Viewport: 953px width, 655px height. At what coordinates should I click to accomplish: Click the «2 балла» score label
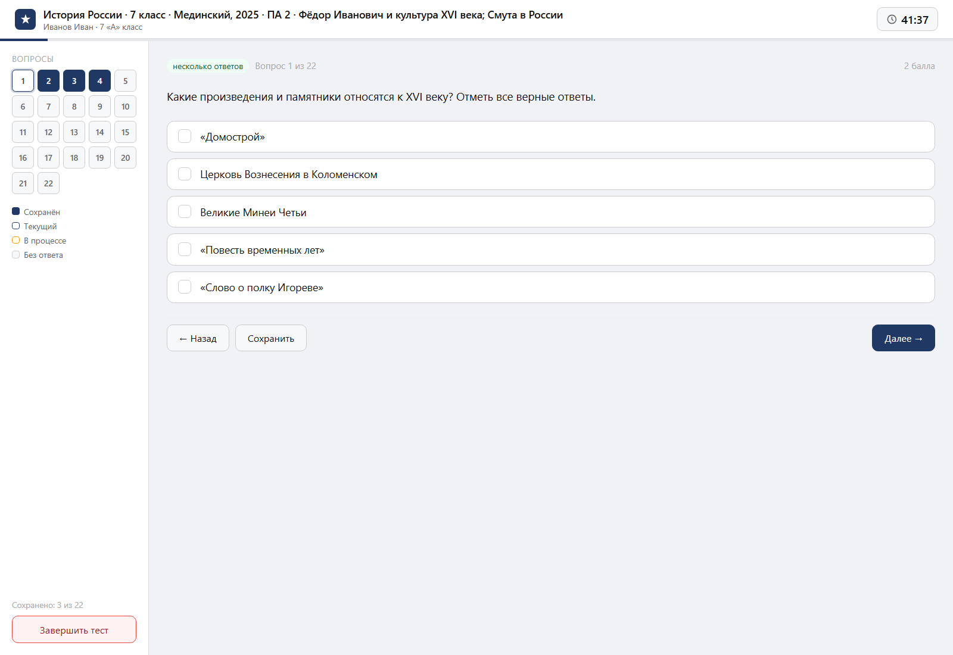(x=919, y=66)
